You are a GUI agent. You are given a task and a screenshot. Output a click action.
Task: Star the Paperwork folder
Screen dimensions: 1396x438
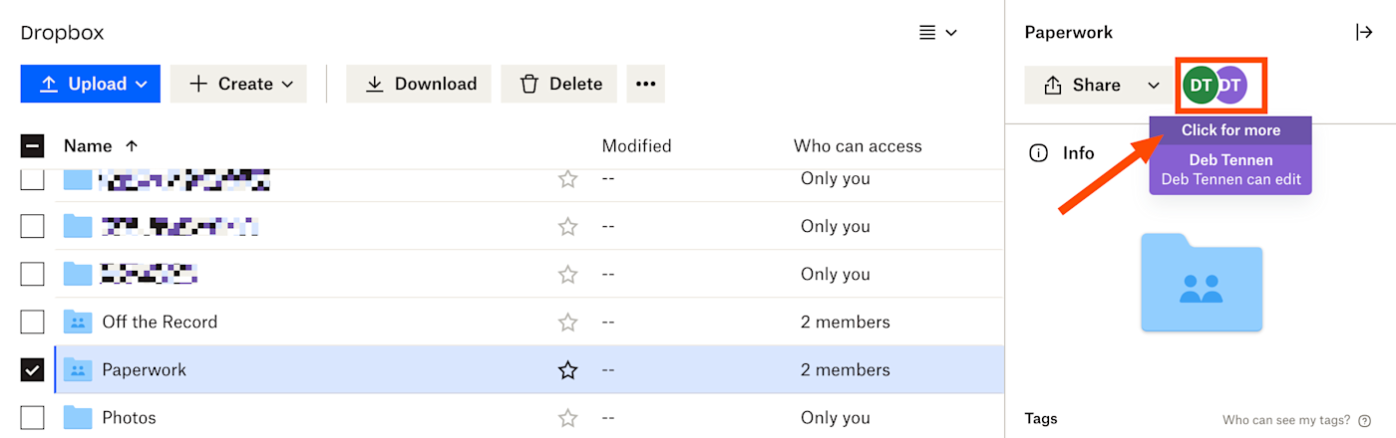(567, 370)
